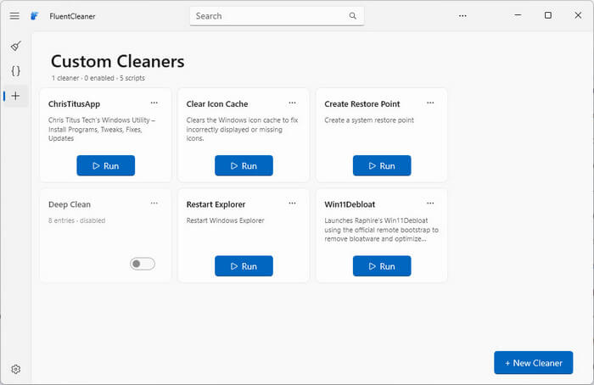The width and height of the screenshot is (594, 385).
Task: Select the plus Custom Cleaners sidebar item
Action: (15, 96)
